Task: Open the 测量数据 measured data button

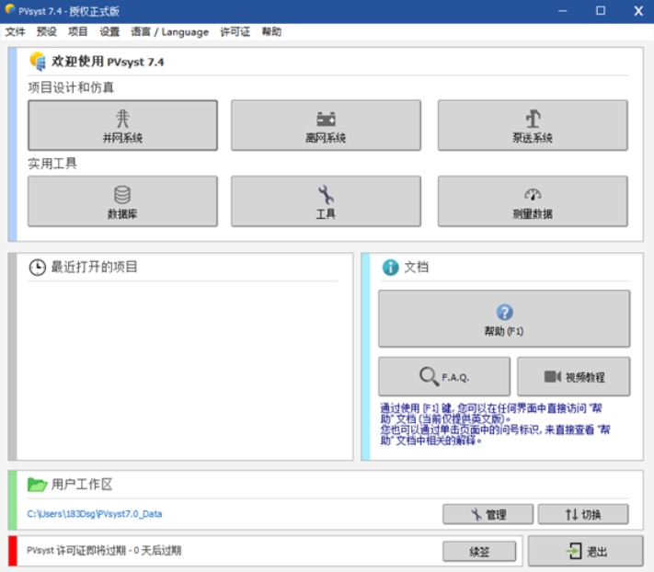Action: pos(533,201)
